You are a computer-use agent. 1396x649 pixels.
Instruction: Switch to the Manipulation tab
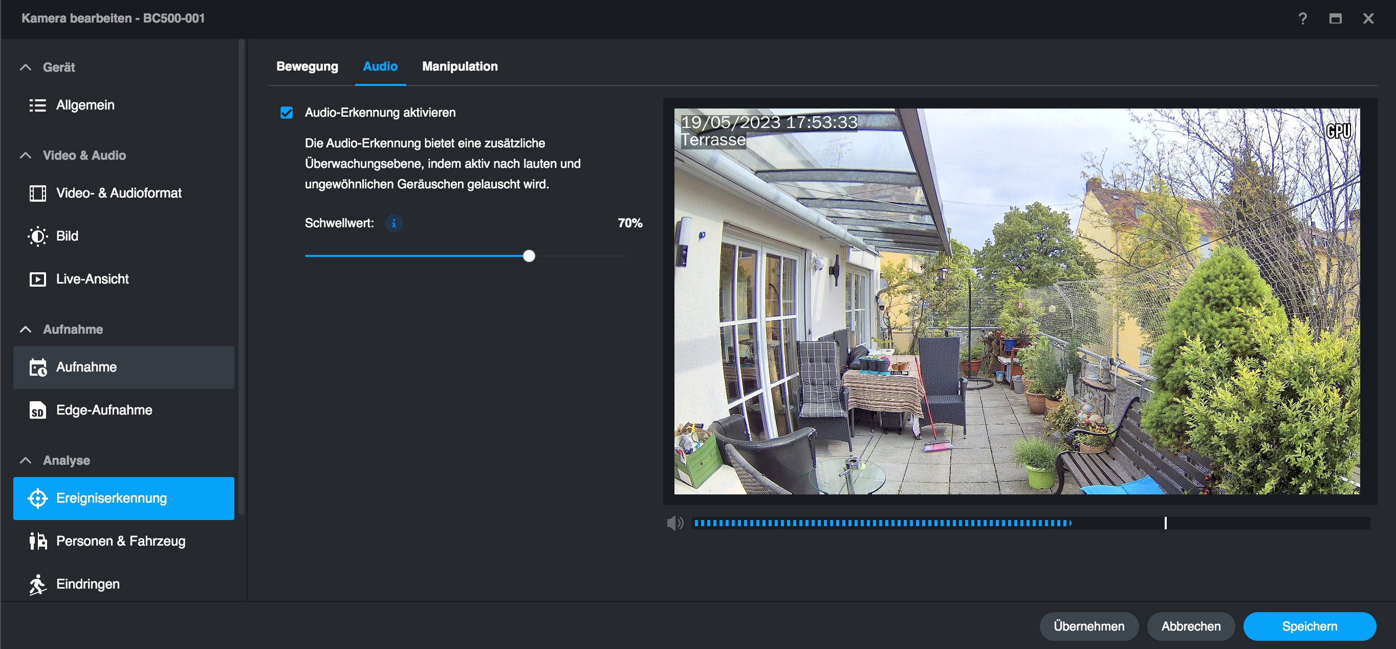click(x=460, y=66)
